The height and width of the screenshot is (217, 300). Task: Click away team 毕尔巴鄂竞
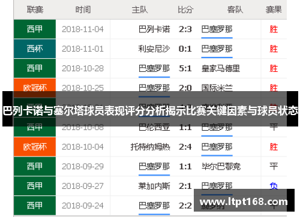[x=221, y=167]
